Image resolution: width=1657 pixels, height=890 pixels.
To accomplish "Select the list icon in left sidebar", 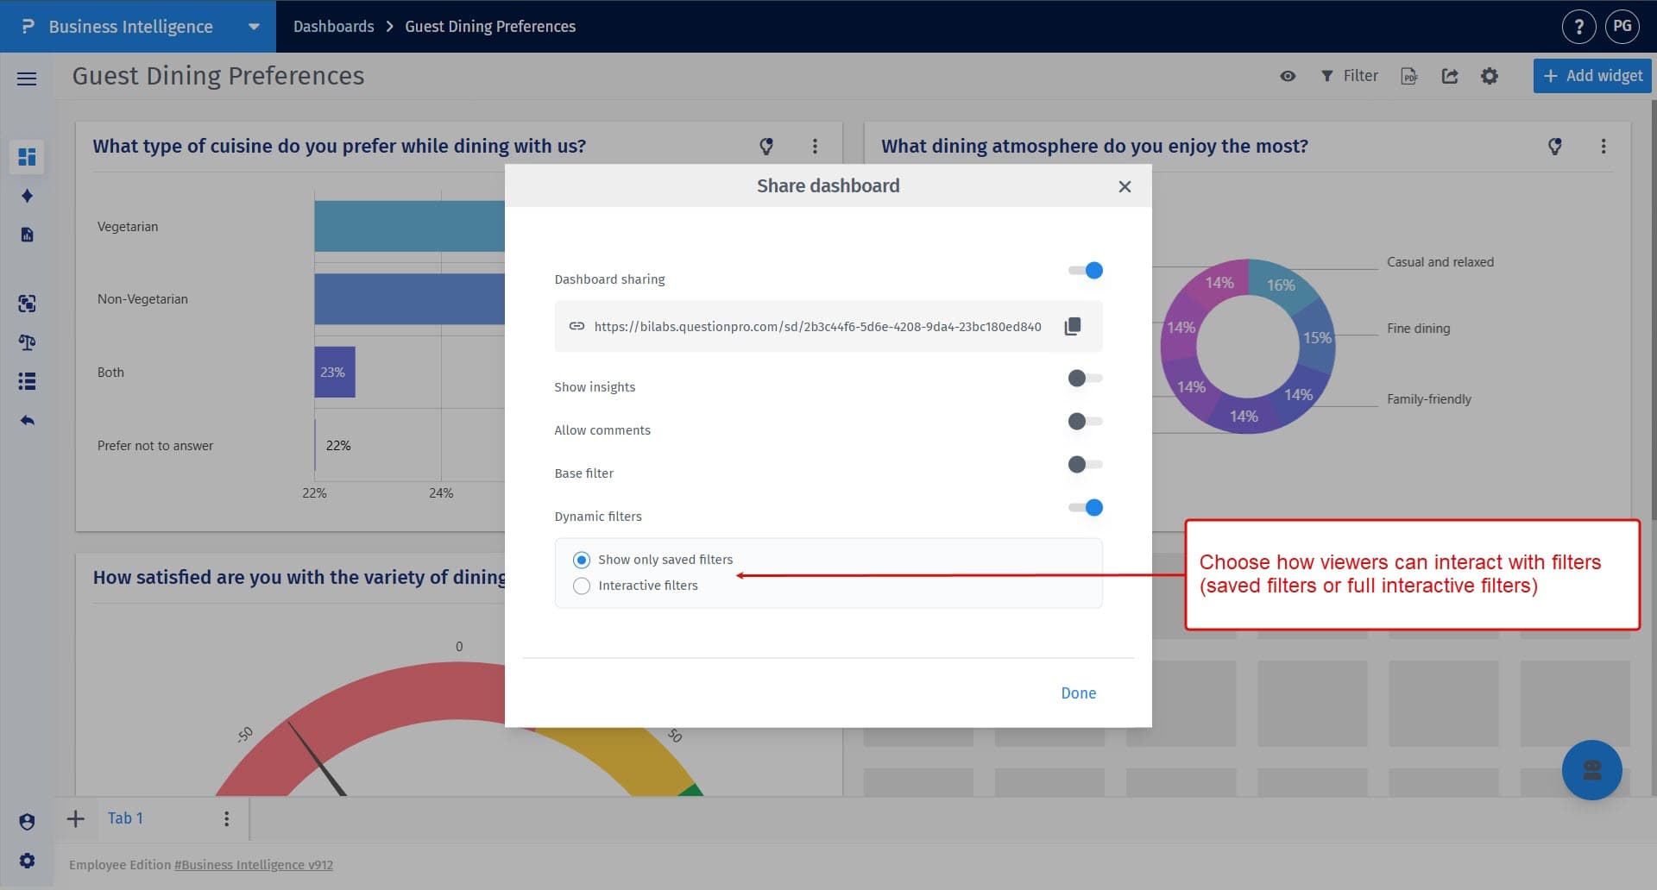I will coord(27,381).
